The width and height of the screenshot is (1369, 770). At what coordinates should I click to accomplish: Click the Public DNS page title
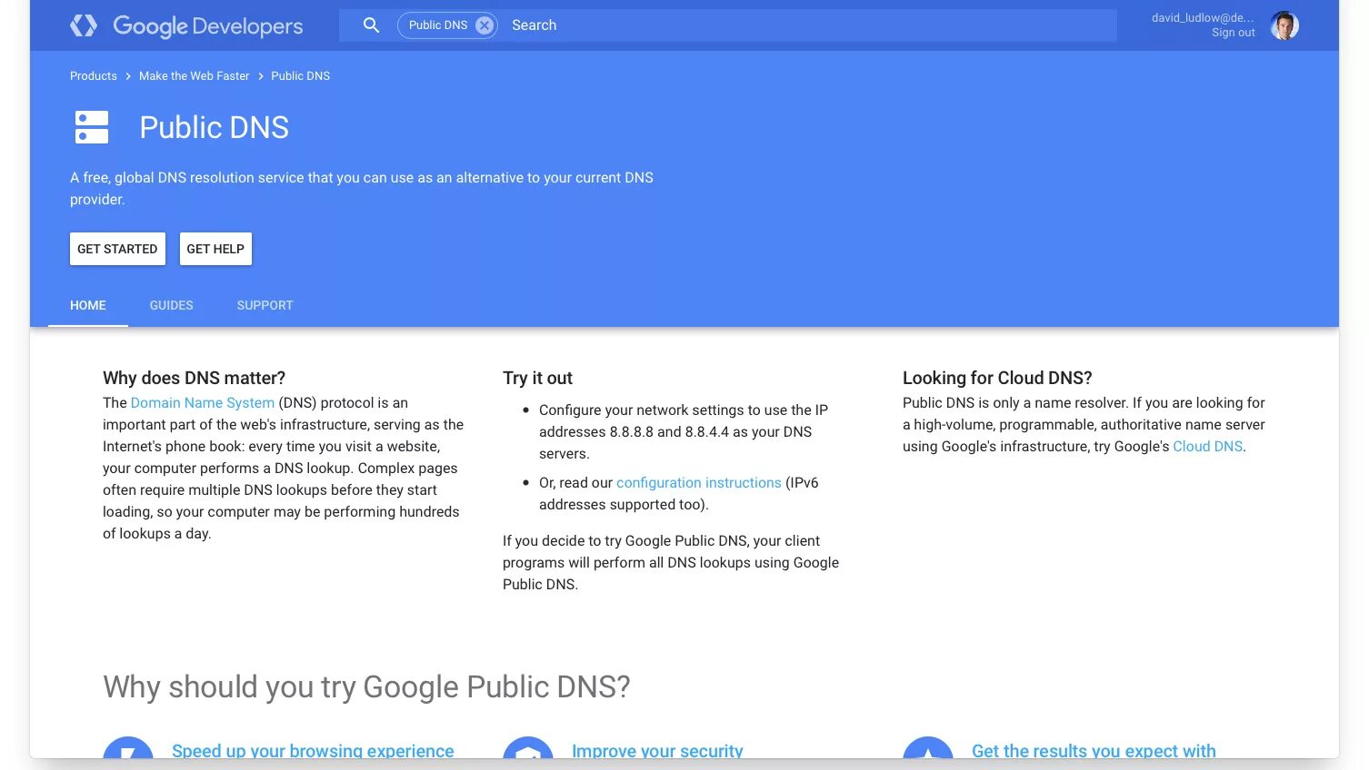215,127
